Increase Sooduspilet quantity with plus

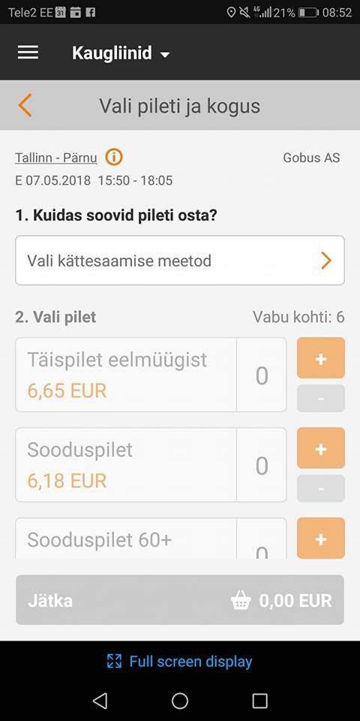point(321,448)
